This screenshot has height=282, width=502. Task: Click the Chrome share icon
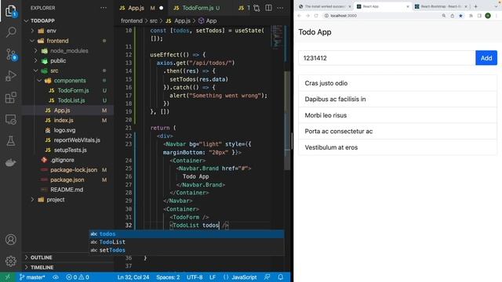point(452,16)
